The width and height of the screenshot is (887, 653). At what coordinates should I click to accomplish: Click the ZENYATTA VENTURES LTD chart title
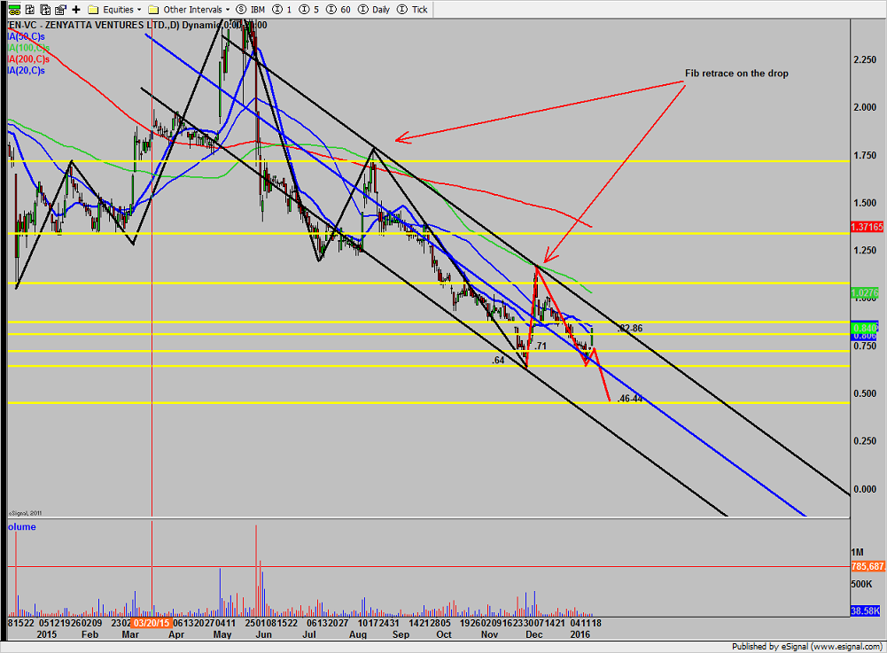pyautogui.click(x=136, y=25)
